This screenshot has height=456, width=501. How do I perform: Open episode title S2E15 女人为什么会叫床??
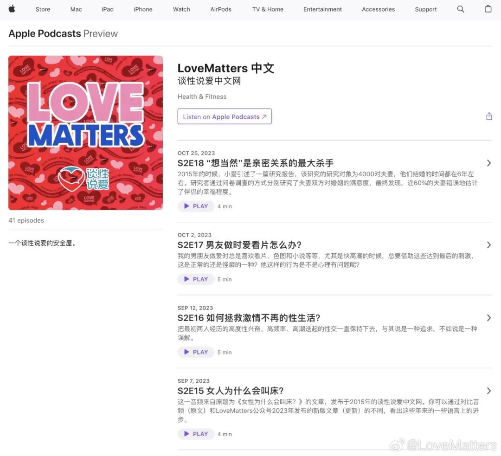pos(231,391)
